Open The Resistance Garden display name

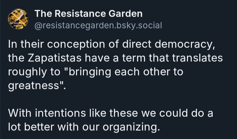[x=88, y=13]
